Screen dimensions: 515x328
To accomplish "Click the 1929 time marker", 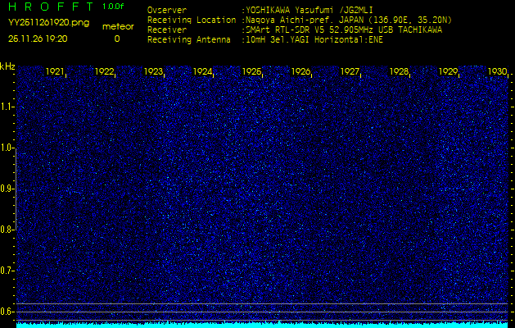I will click(x=448, y=72).
